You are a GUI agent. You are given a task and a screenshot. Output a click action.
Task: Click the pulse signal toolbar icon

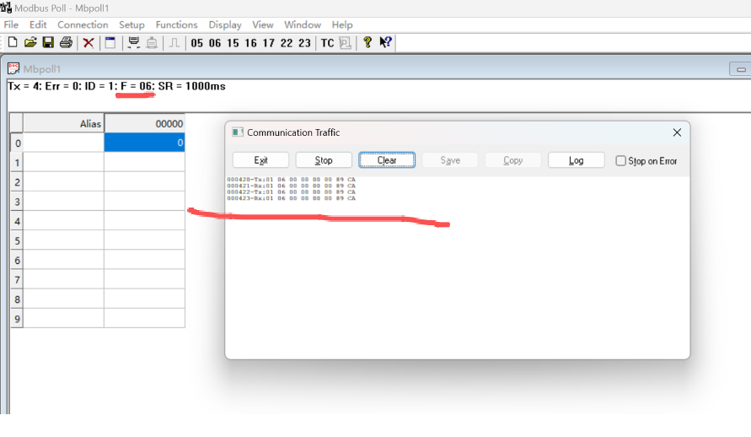point(174,43)
